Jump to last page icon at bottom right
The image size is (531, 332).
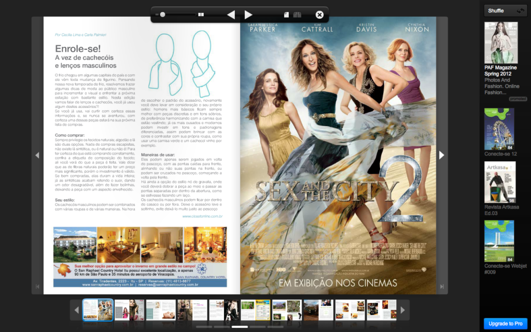tap(442, 286)
